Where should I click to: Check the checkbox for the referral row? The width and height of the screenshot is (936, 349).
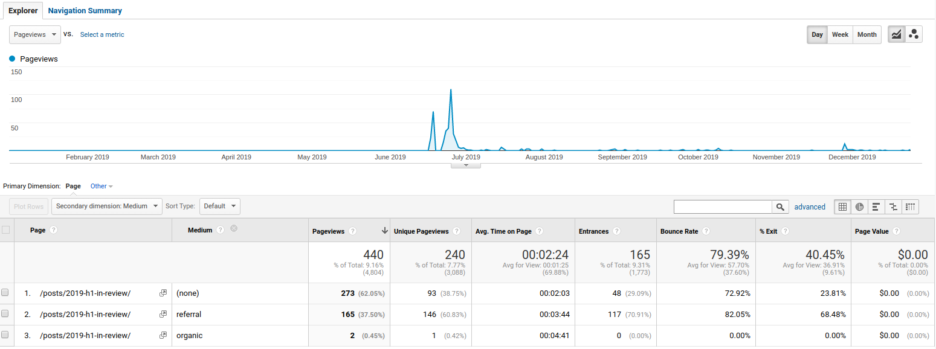(x=5, y=314)
